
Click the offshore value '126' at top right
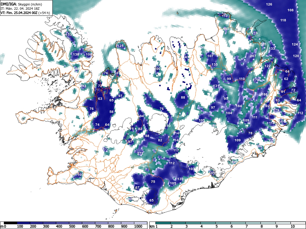(x=269, y=4)
